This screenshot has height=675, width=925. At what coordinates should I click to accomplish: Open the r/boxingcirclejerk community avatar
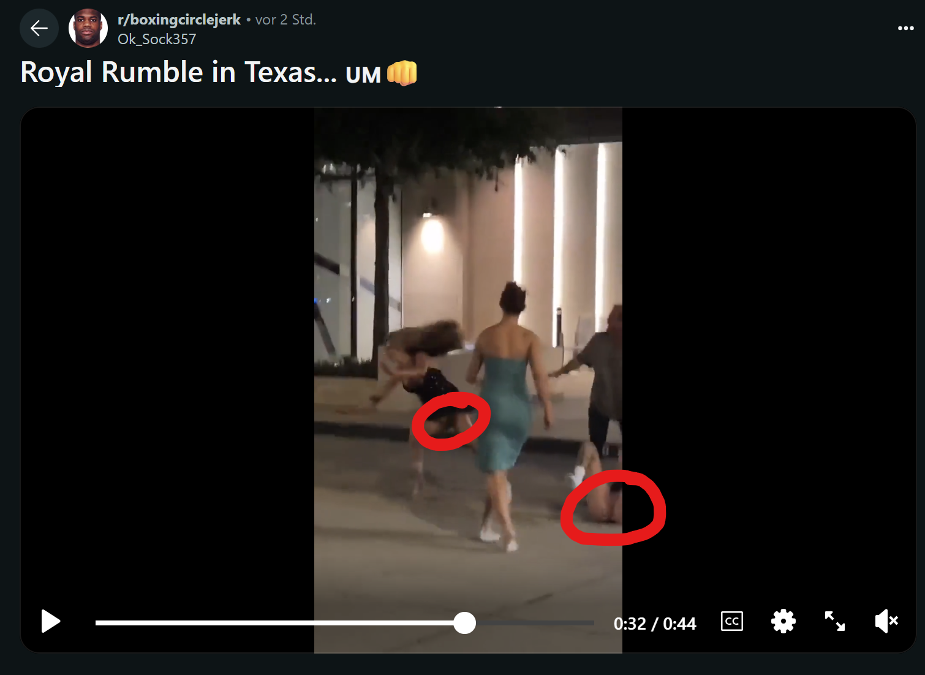coord(88,28)
